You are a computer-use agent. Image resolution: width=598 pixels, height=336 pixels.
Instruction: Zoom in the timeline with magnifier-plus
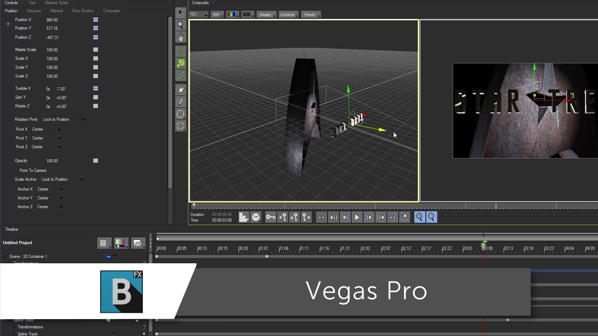420,217
